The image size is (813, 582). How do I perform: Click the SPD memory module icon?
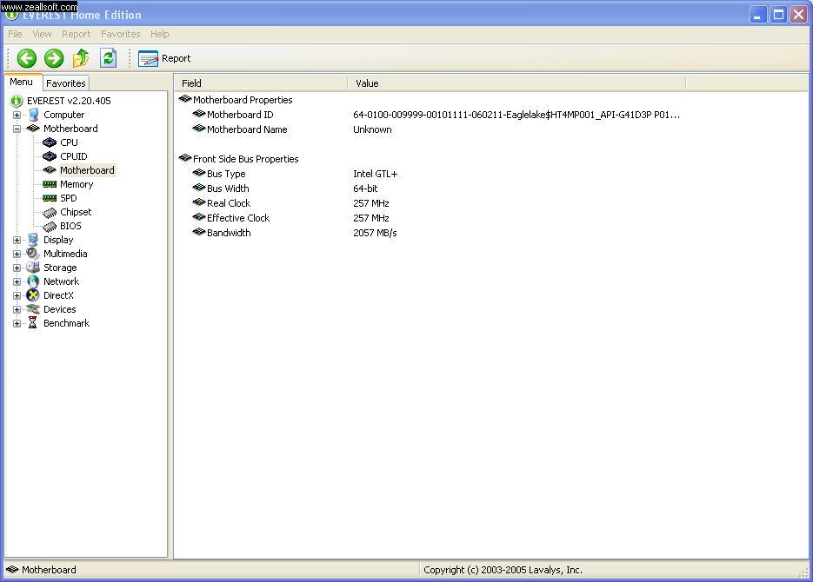pos(50,198)
